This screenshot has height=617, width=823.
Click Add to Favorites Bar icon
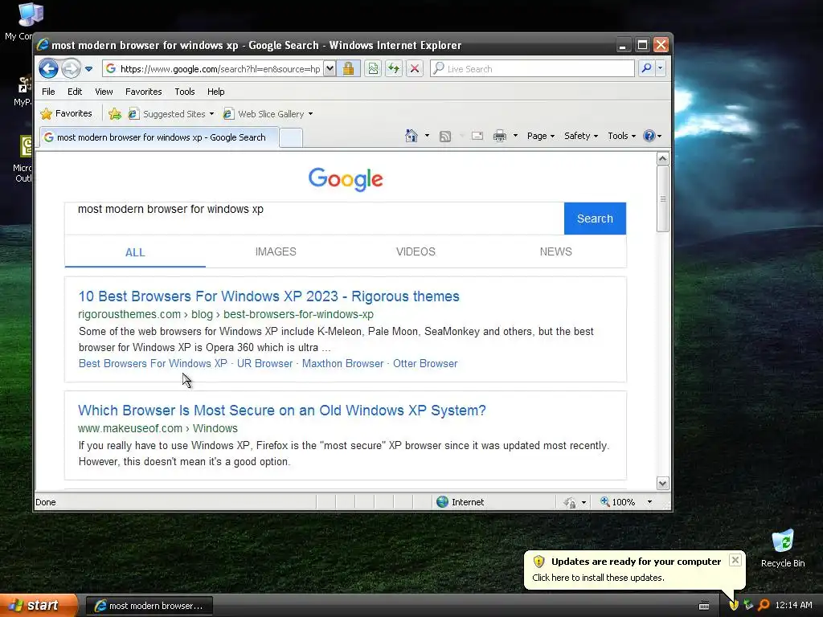pyautogui.click(x=114, y=114)
